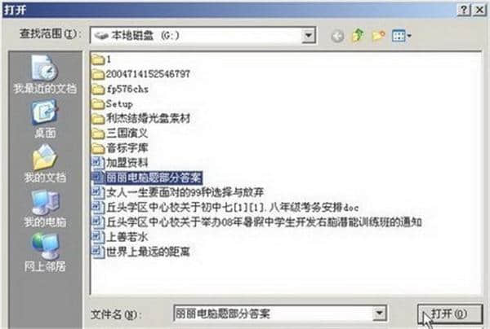Select the 加盟资料 document
Image resolution: width=490 pixels, height=329 pixels.
click(x=119, y=162)
